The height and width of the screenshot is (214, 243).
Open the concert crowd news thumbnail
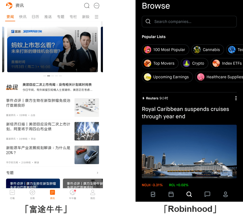[x=87, y=131]
